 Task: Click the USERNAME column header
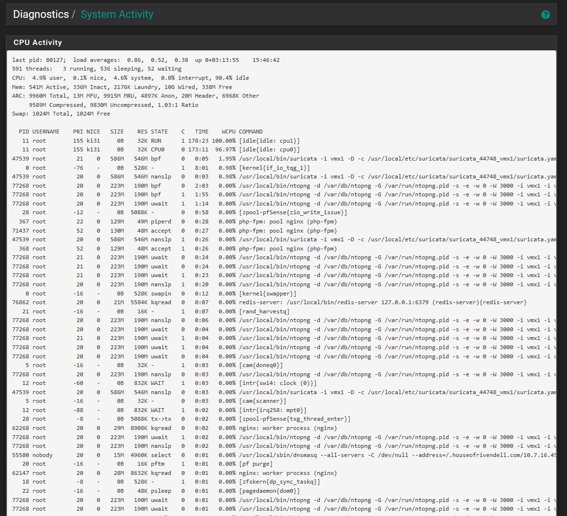pos(46,132)
